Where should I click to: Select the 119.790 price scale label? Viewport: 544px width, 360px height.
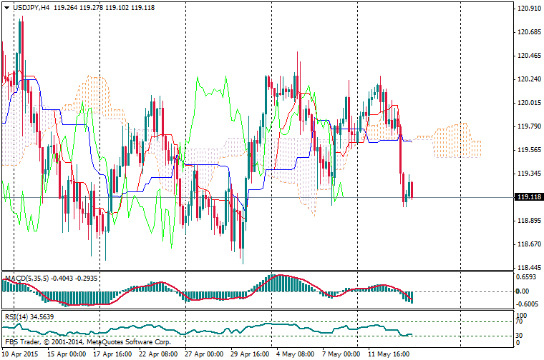[x=529, y=126]
